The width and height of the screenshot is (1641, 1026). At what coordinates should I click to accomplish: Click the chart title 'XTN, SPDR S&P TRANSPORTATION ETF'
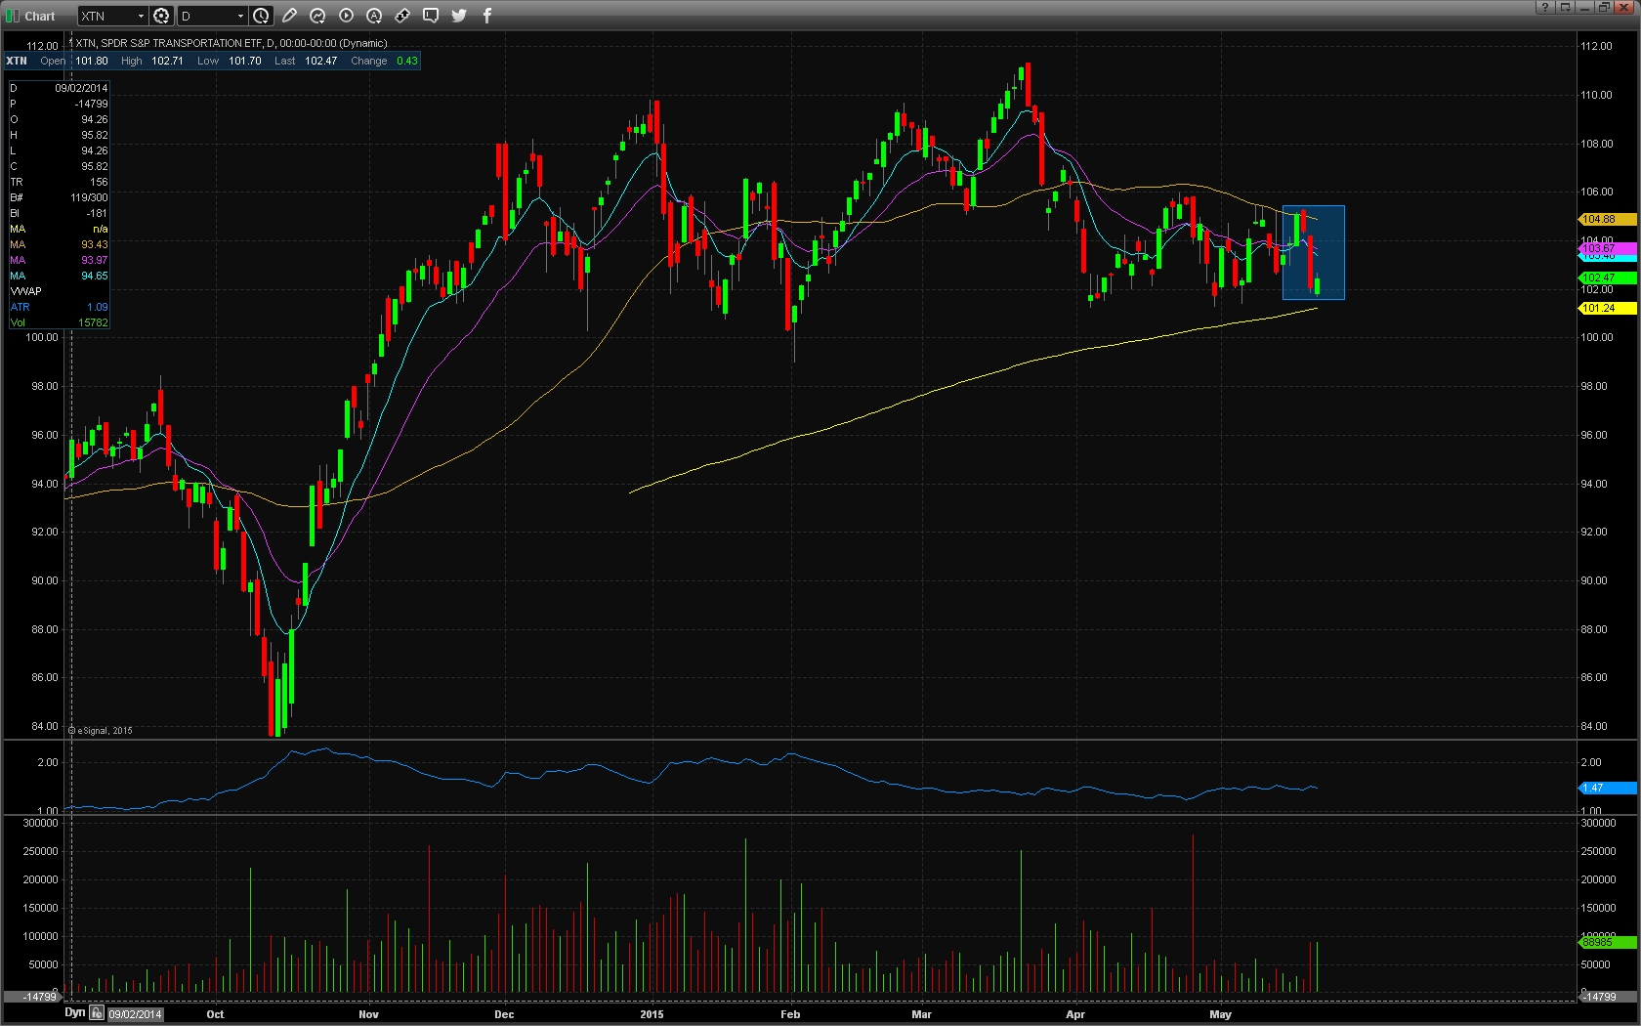[x=169, y=43]
